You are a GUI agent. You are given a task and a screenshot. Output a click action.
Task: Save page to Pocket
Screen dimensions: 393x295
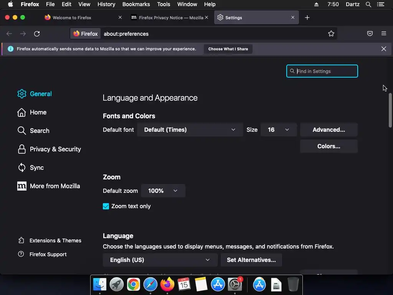click(370, 34)
